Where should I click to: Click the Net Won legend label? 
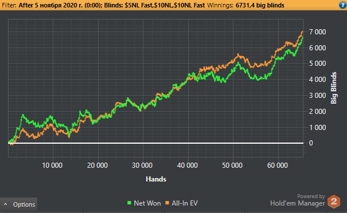[147, 203]
